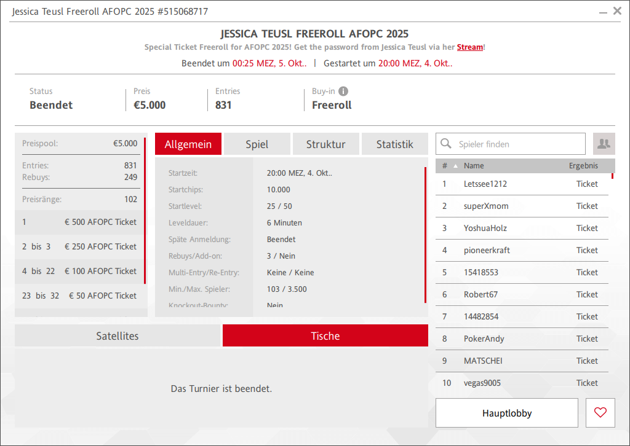
Task: Open Jessica Teusl's Stream link
Action: point(469,47)
